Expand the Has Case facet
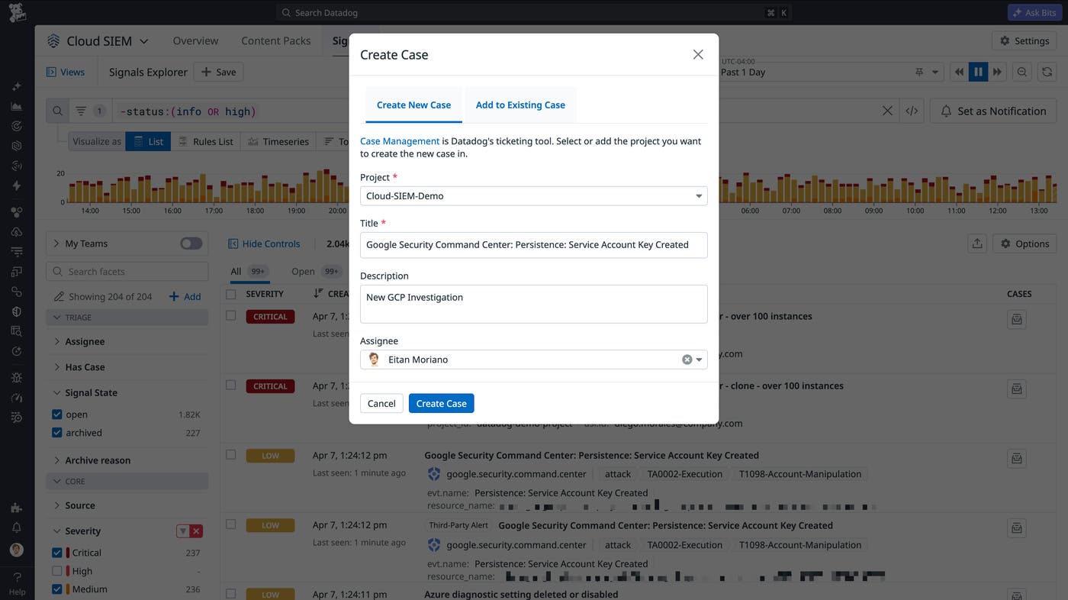Viewport: 1068px width, 600px height. (x=85, y=367)
